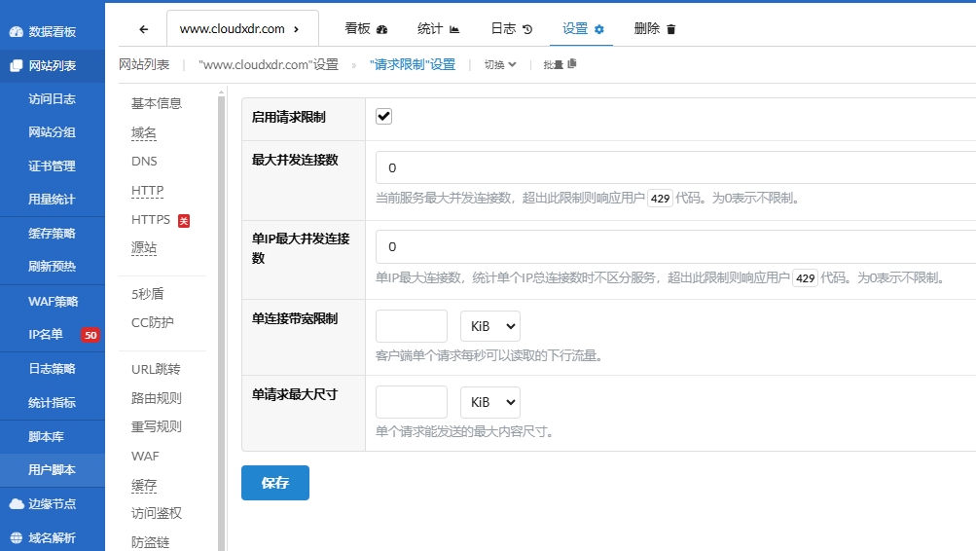Image resolution: width=976 pixels, height=551 pixels.
Task: Open the 数据看板 dashboard icon
Action: [x=17, y=31]
